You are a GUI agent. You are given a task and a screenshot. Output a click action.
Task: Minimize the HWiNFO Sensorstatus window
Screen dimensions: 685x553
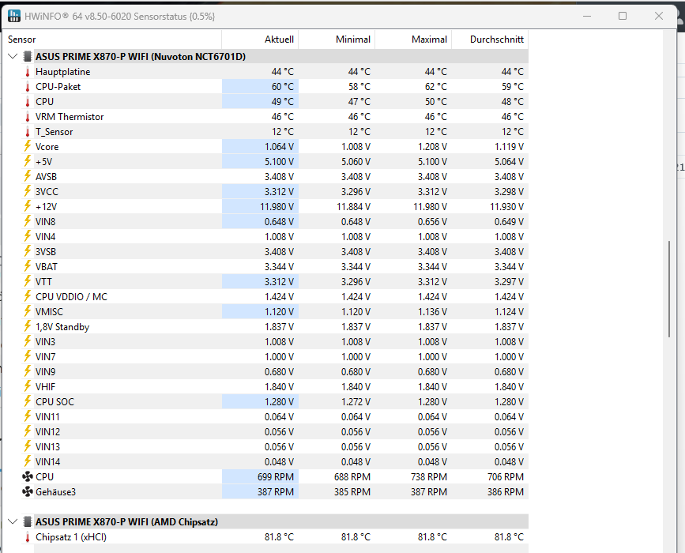coord(587,16)
